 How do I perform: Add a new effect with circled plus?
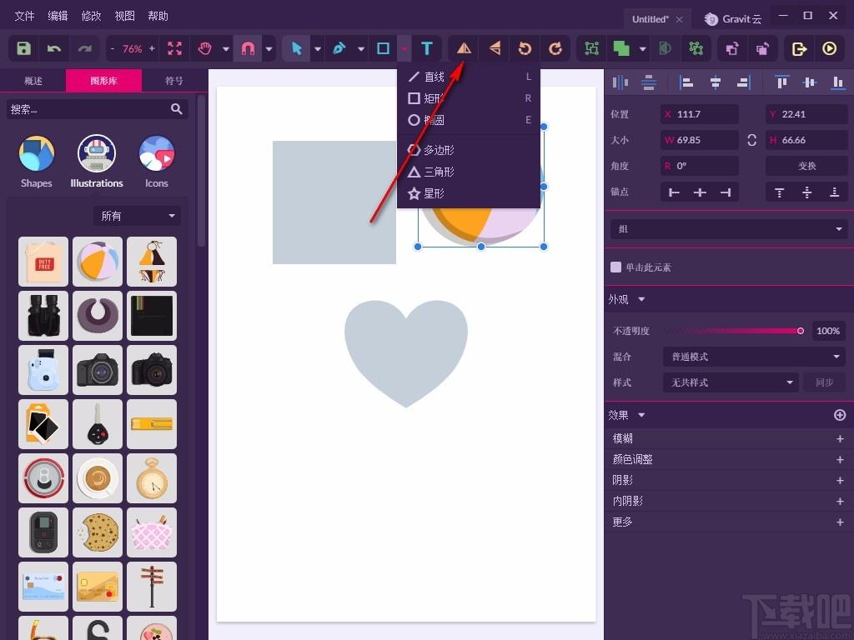tap(840, 415)
